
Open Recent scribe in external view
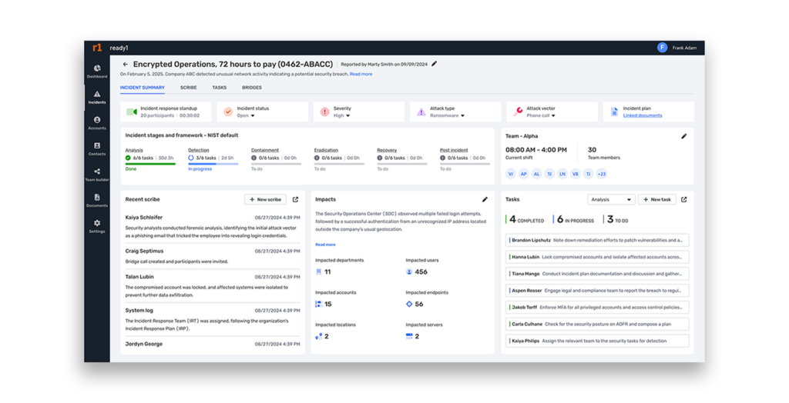click(295, 200)
